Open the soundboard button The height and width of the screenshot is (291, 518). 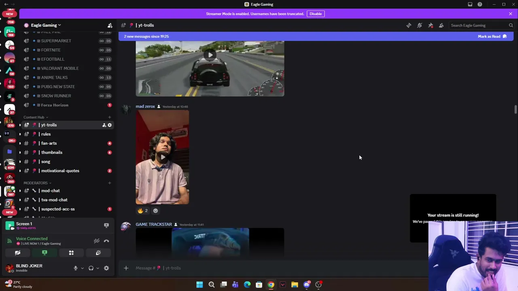coord(98,253)
